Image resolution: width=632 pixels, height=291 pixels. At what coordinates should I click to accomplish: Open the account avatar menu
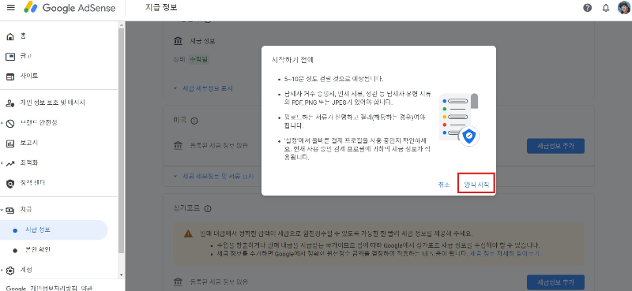tap(624, 8)
